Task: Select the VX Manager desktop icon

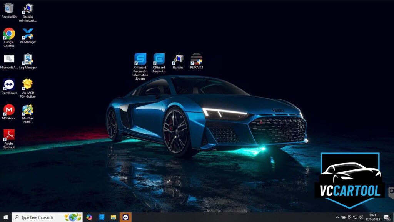Action: (x=28, y=34)
